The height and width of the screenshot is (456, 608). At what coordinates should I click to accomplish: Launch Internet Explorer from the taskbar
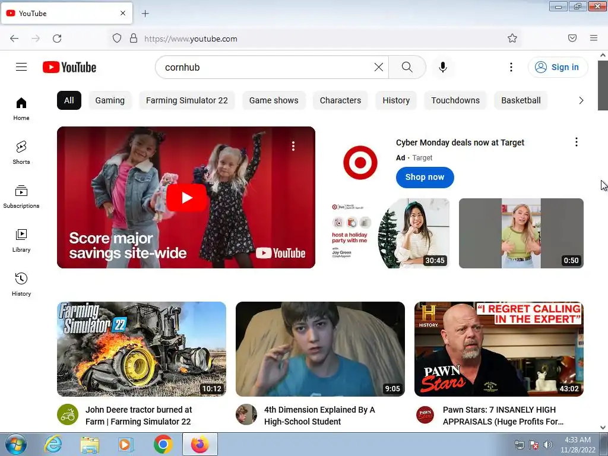coord(53,444)
